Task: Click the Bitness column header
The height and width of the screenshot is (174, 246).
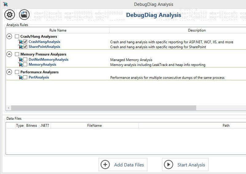Action: (x=32, y=126)
